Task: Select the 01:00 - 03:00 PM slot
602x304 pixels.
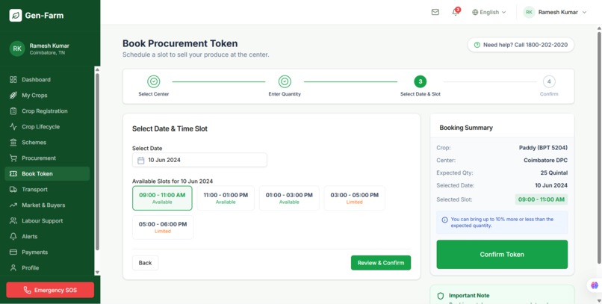Action: tap(289, 198)
